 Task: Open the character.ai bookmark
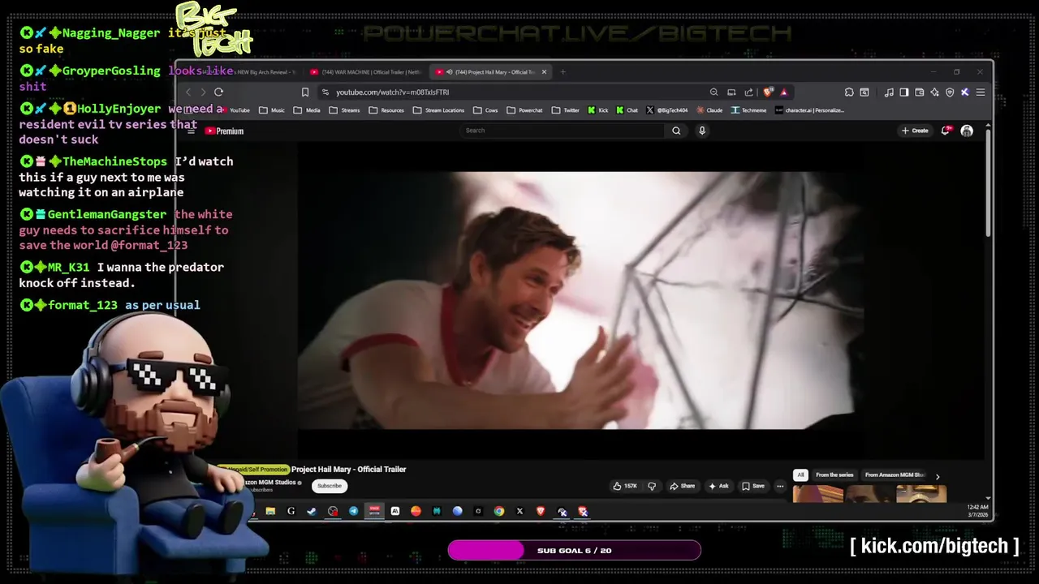pos(810,110)
